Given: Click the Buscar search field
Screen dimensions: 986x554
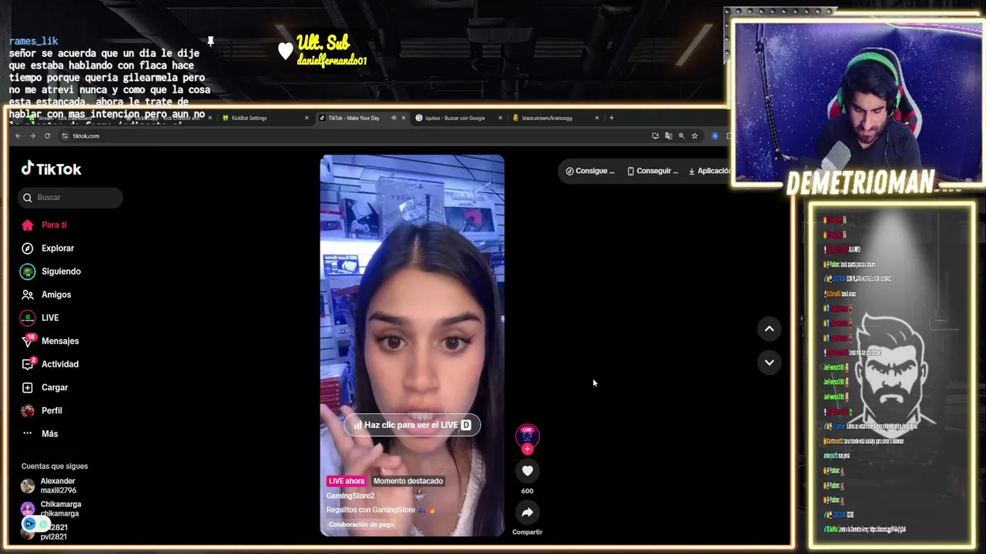Looking at the screenshot, I should (x=70, y=197).
